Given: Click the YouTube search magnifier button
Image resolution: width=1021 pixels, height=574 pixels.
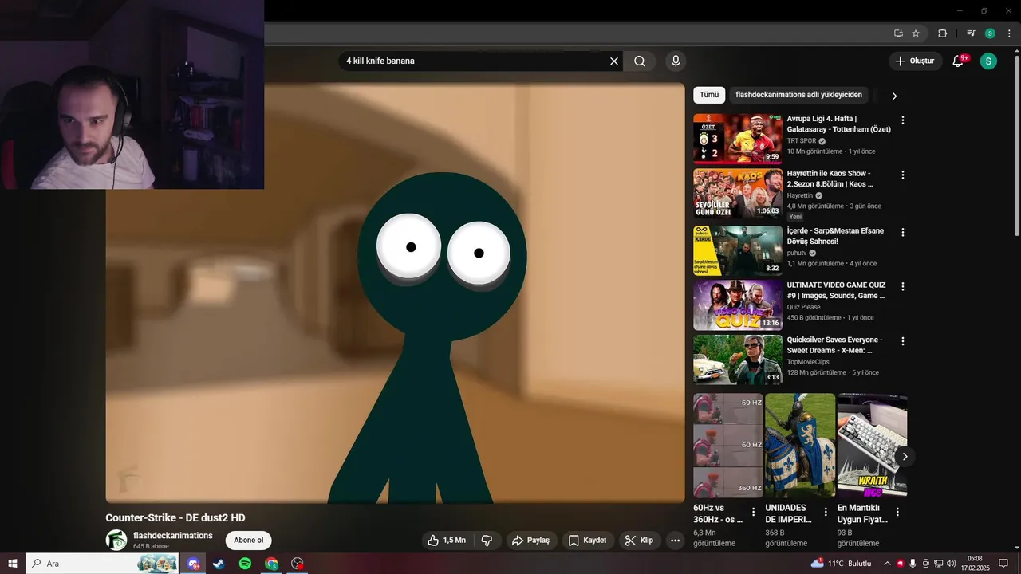Looking at the screenshot, I should coord(640,61).
